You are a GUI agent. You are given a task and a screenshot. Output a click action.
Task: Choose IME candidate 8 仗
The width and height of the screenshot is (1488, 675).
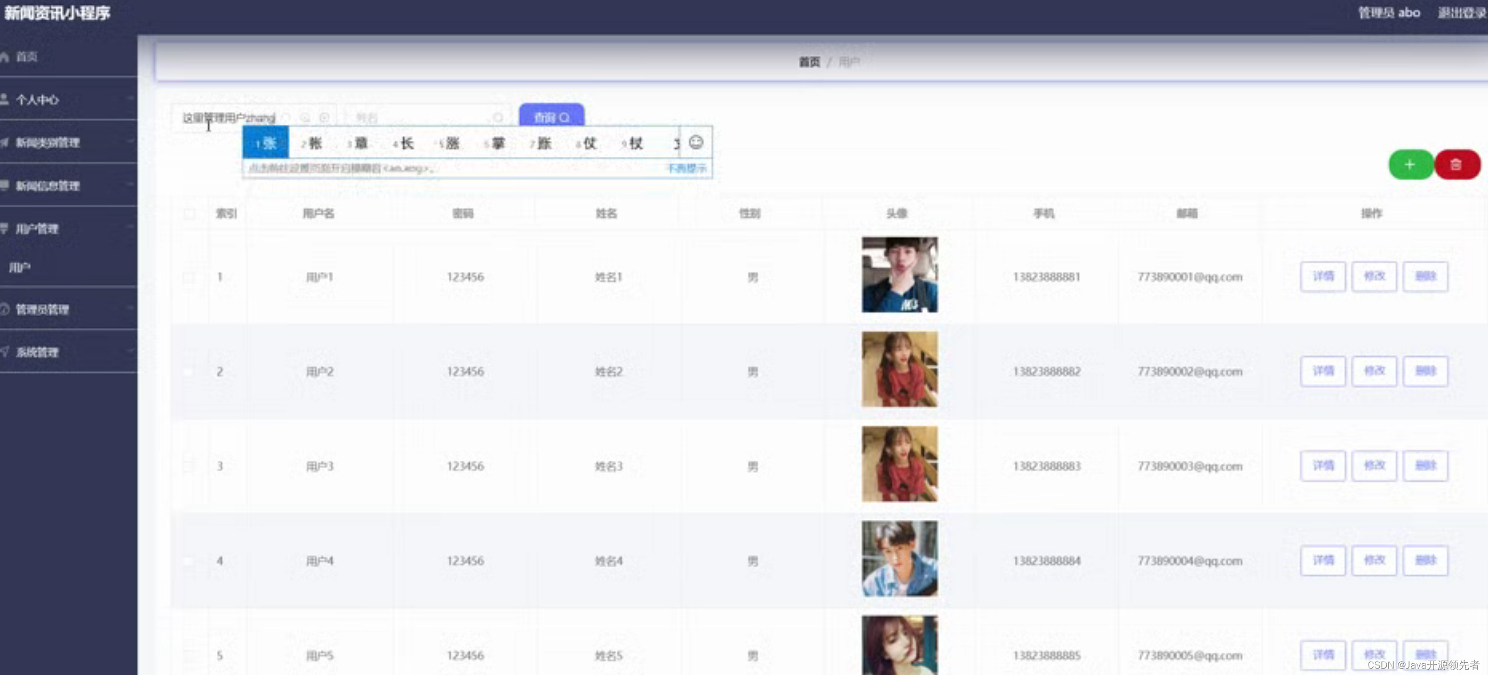click(586, 143)
